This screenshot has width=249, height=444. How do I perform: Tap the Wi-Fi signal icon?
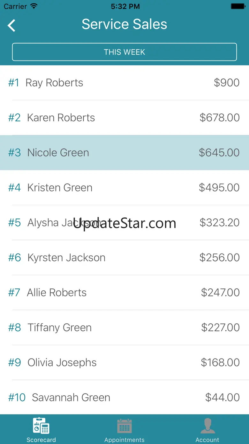[34, 6]
